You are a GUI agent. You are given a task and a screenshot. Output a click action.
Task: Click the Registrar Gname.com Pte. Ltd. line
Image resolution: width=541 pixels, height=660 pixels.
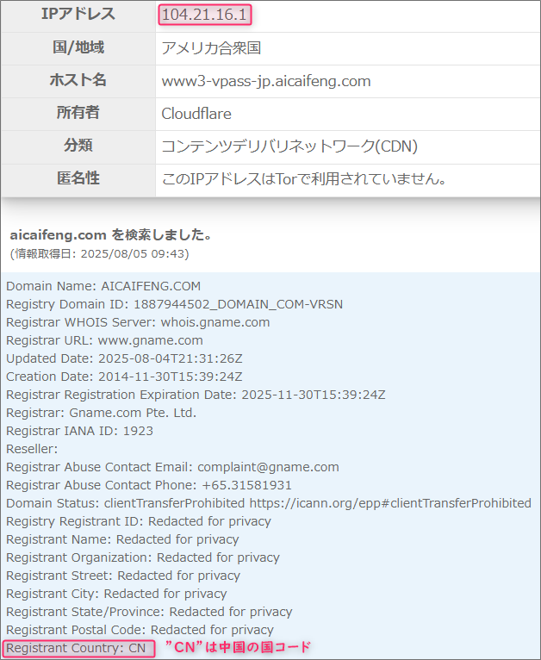[x=102, y=413]
